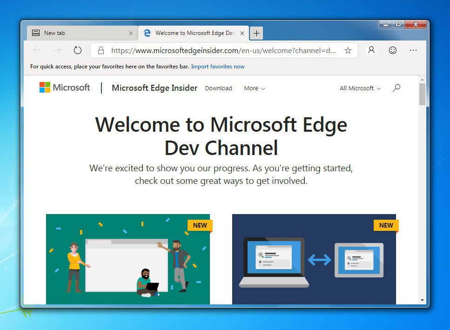Viewport: 450px width, 330px height.
Task: Open Settings and more ellipsis menu
Action: tap(413, 50)
